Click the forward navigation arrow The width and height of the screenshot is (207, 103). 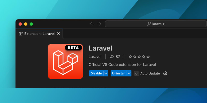[x=99, y=24]
